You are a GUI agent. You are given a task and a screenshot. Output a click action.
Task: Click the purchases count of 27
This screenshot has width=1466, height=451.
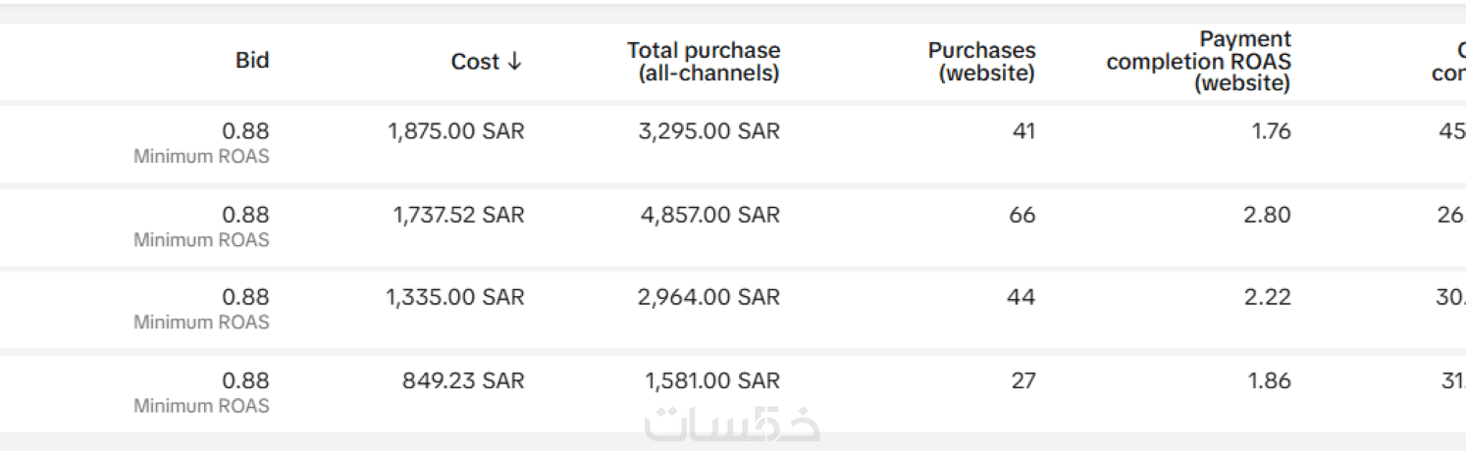coord(1022,380)
